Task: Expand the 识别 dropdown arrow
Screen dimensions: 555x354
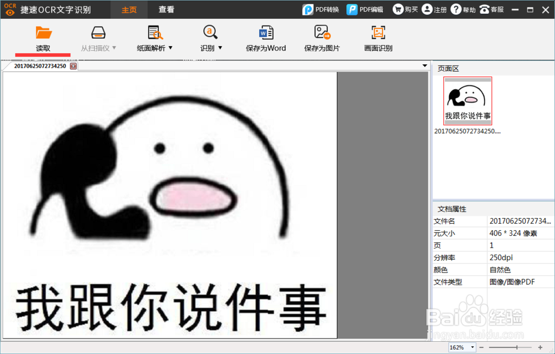Action: tap(220, 48)
